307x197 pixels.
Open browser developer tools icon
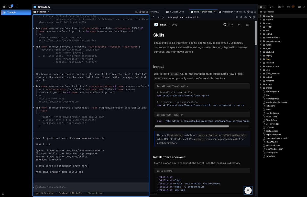click(254, 17)
